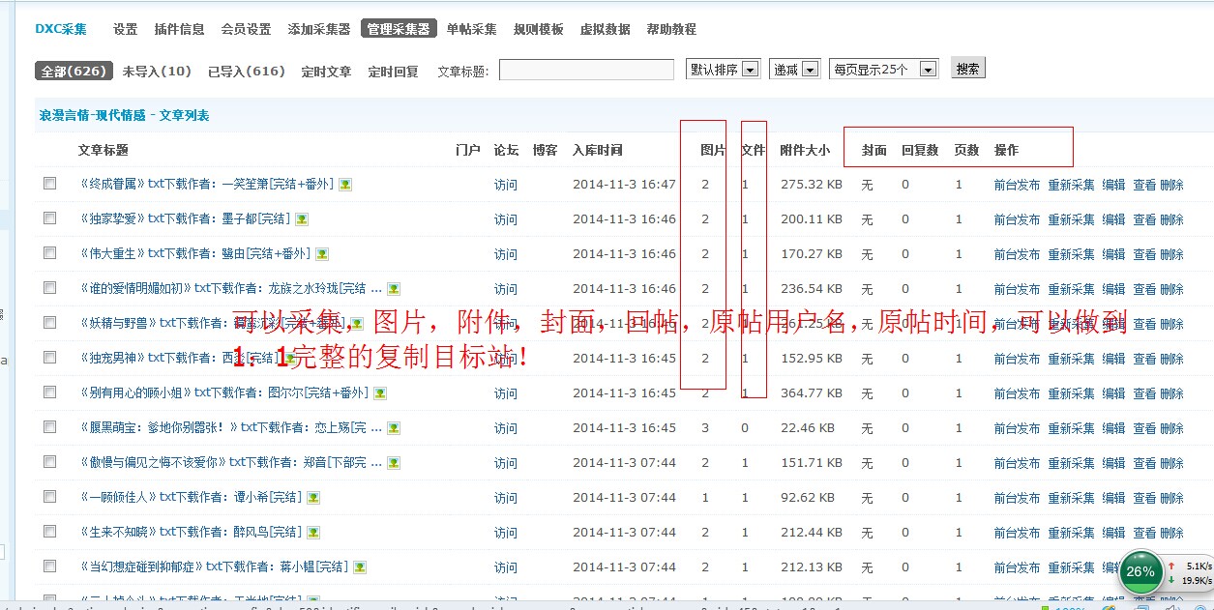Open the 每页显示25个 page-size dropdown
Viewport: 1214px width, 610px height.
point(884,70)
